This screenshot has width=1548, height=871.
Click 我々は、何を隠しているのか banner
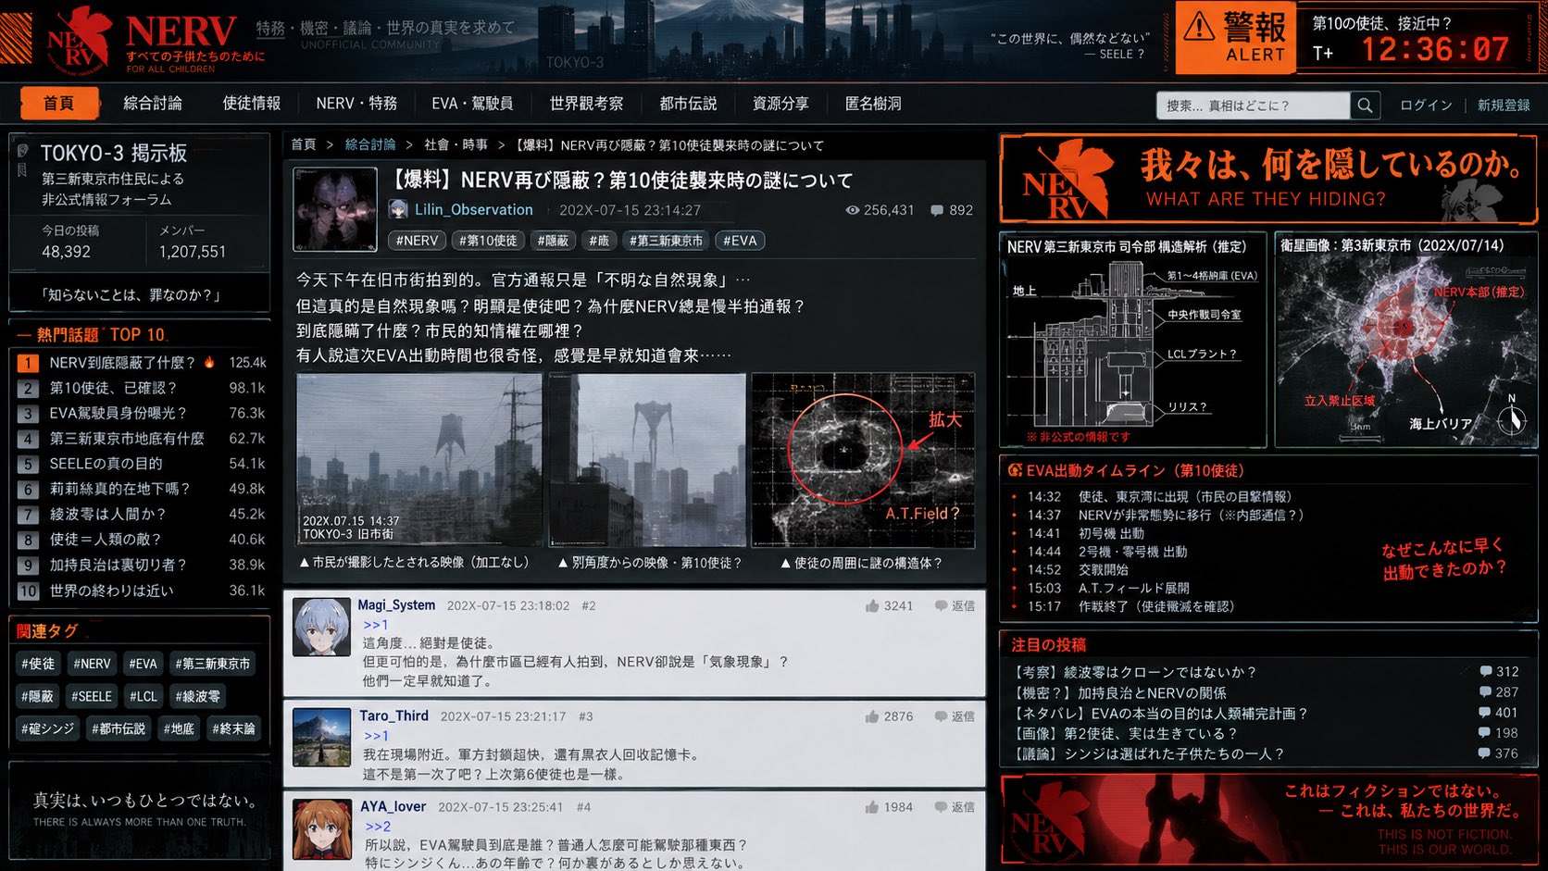[x=1268, y=180]
